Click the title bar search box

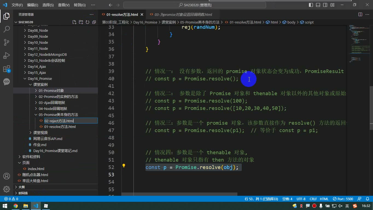(x=195, y=5)
